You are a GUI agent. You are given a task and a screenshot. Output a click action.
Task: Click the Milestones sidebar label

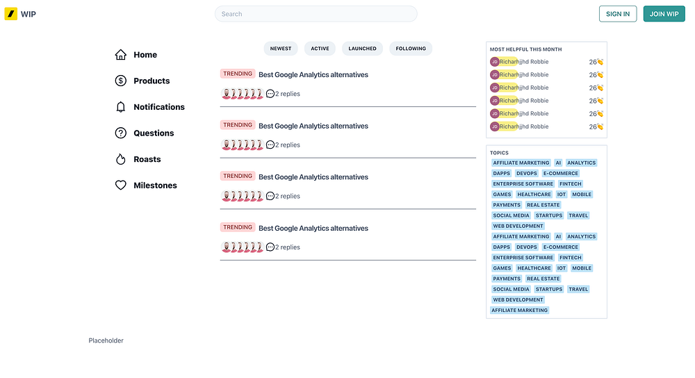point(155,186)
